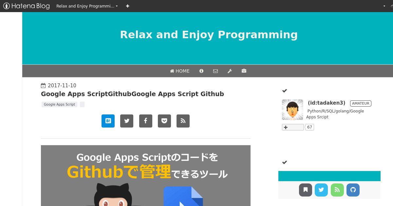This screenshot has height=206, width=393.
Task: Click the tadaken3 profile avatar
Action: pos(292,110)
